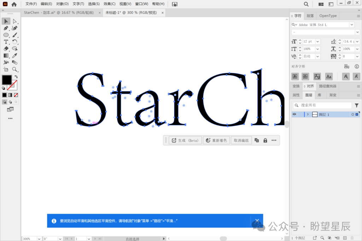Open 效果(C) menu
Screen dimensions: 362x241
point(110,4)
